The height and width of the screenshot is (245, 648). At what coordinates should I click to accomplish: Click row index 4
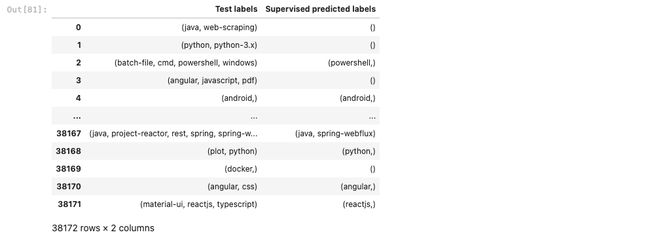(x=79, y=98)
